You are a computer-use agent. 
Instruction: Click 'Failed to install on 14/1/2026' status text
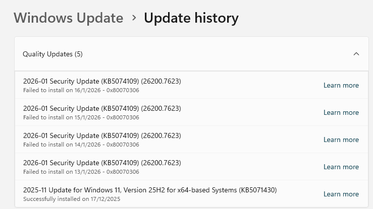(81, 145)
